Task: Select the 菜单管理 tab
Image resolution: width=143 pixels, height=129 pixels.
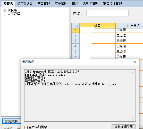Action: coord(61,4)
